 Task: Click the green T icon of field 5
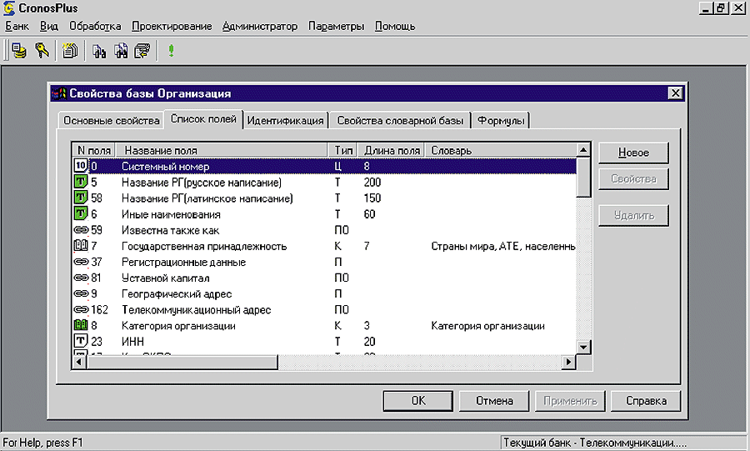point(80,182)
